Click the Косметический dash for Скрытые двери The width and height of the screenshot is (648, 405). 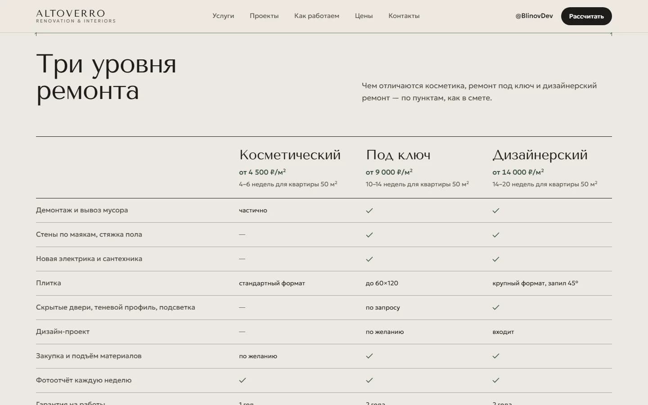[x=242, y=307]
